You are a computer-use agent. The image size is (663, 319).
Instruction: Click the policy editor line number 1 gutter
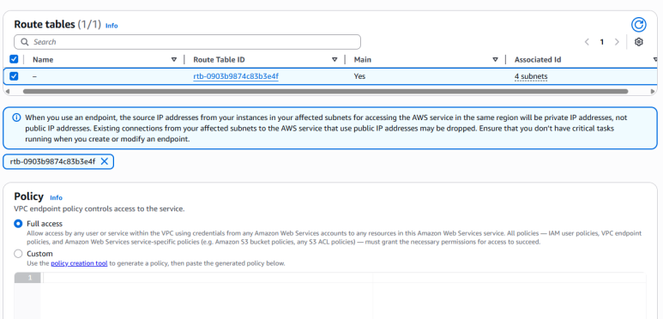pos(28,278)
